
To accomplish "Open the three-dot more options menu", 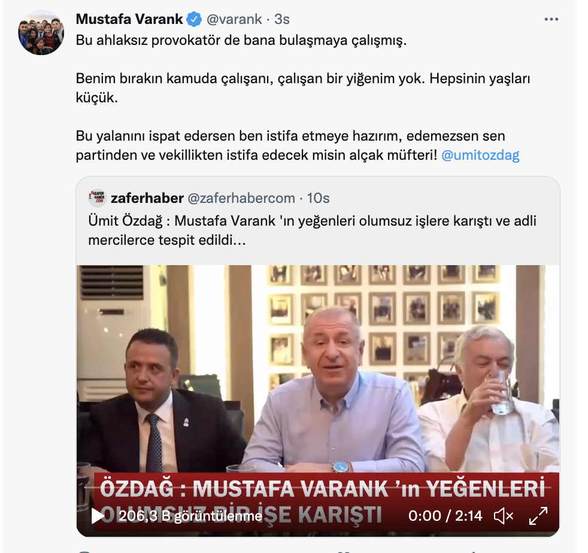I will tap(551, 19).
